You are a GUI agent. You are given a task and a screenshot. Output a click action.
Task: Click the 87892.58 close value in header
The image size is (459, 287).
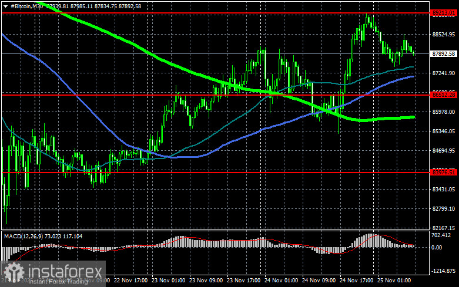pyautogui.click(x=130, y=6)
